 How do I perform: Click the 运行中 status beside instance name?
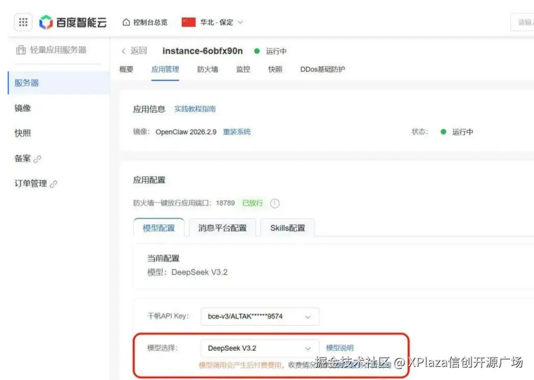[276, 51]
